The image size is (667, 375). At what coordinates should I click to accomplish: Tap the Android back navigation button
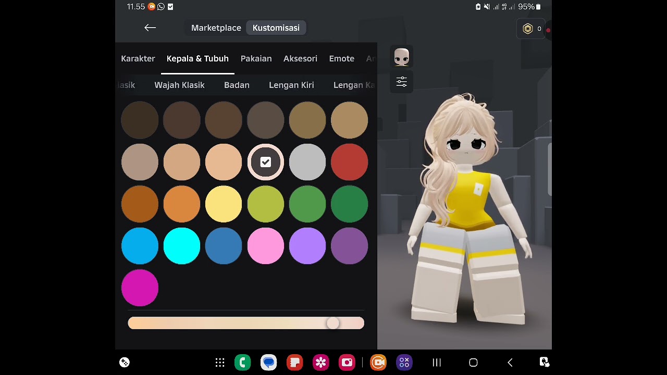pyautogui.click(x=510, y=362)
